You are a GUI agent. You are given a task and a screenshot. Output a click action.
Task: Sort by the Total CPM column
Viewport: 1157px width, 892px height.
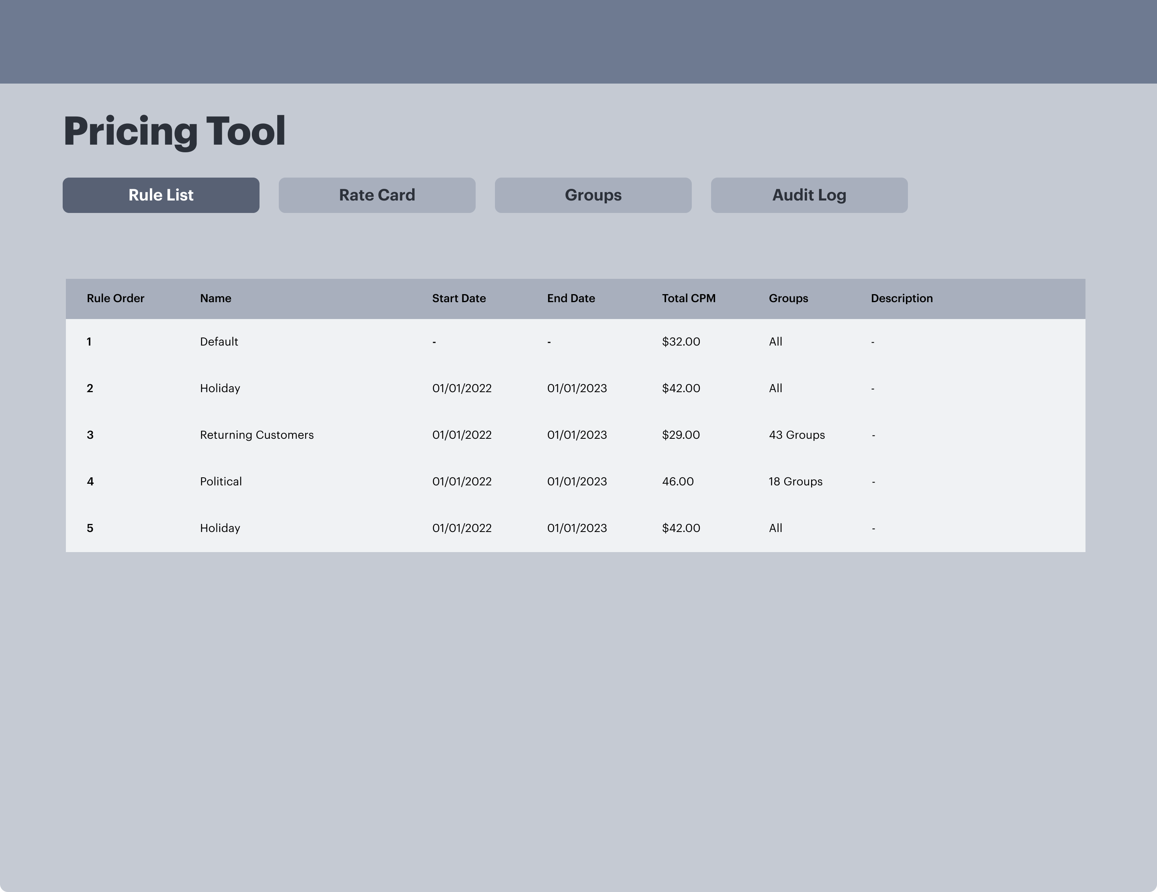[689, 298]
